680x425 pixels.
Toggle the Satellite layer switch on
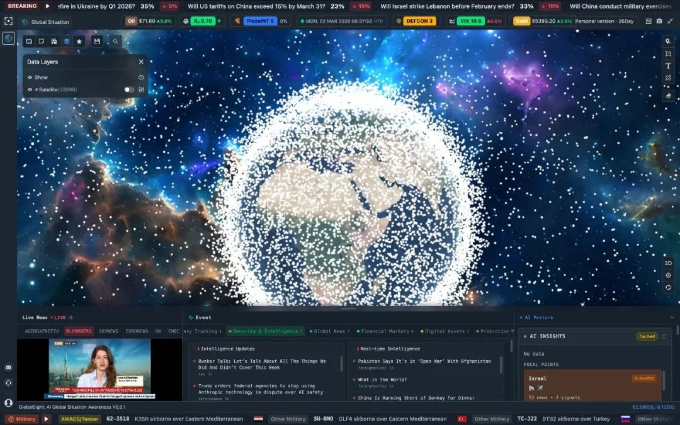(128, 89)
